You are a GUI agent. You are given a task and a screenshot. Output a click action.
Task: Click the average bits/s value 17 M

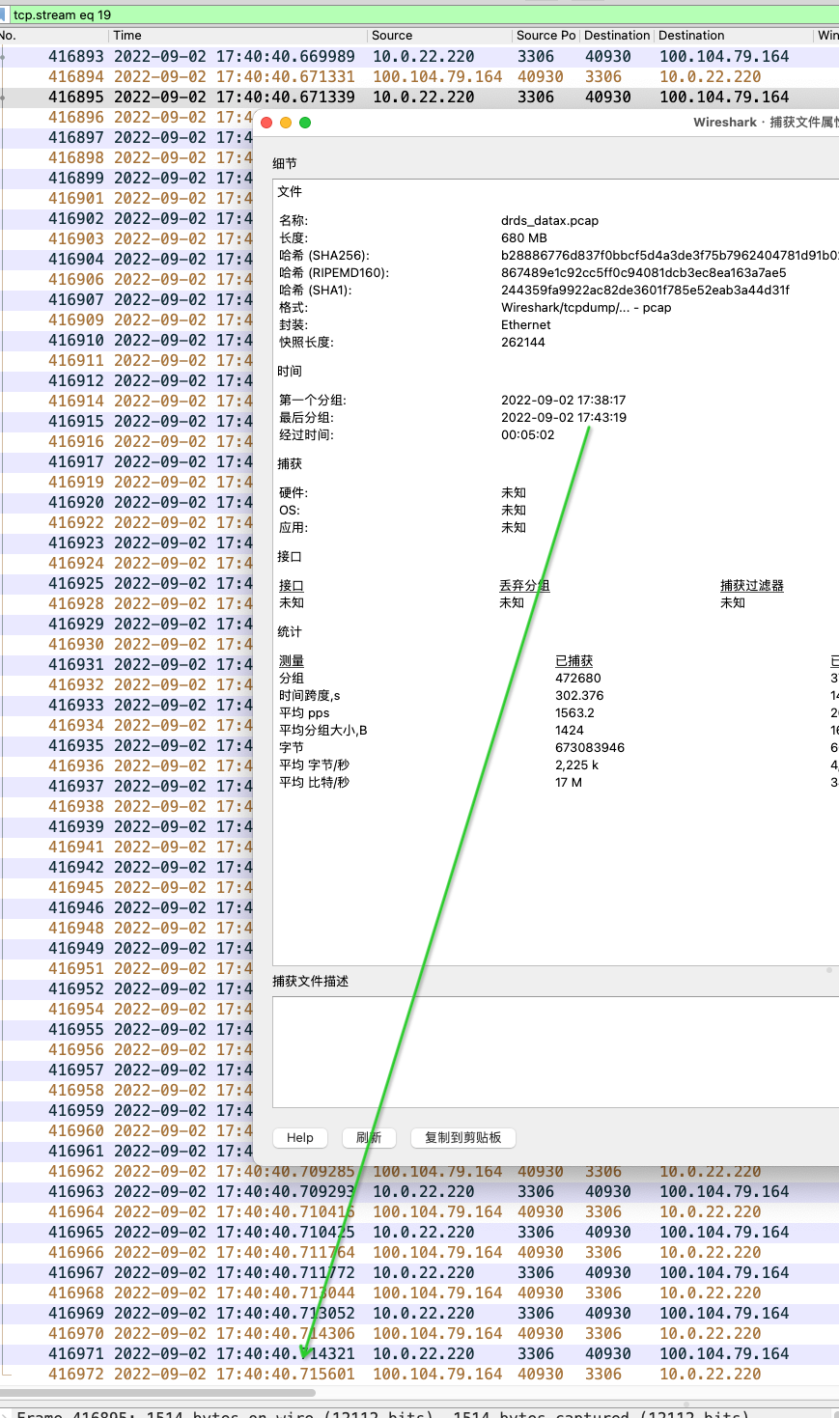click(x=569, y=783)
